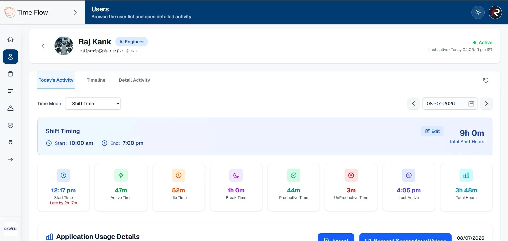Click the green Active status indicator
The width and height of the screenshot is (508, 241).
pyautogui.click(x=483, y=43)
